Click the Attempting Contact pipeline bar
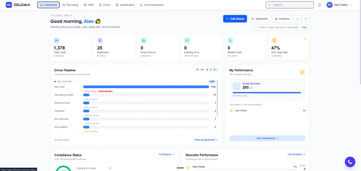Image resolution: width=361 pixels, height=171 pixels. pos(146,95)
